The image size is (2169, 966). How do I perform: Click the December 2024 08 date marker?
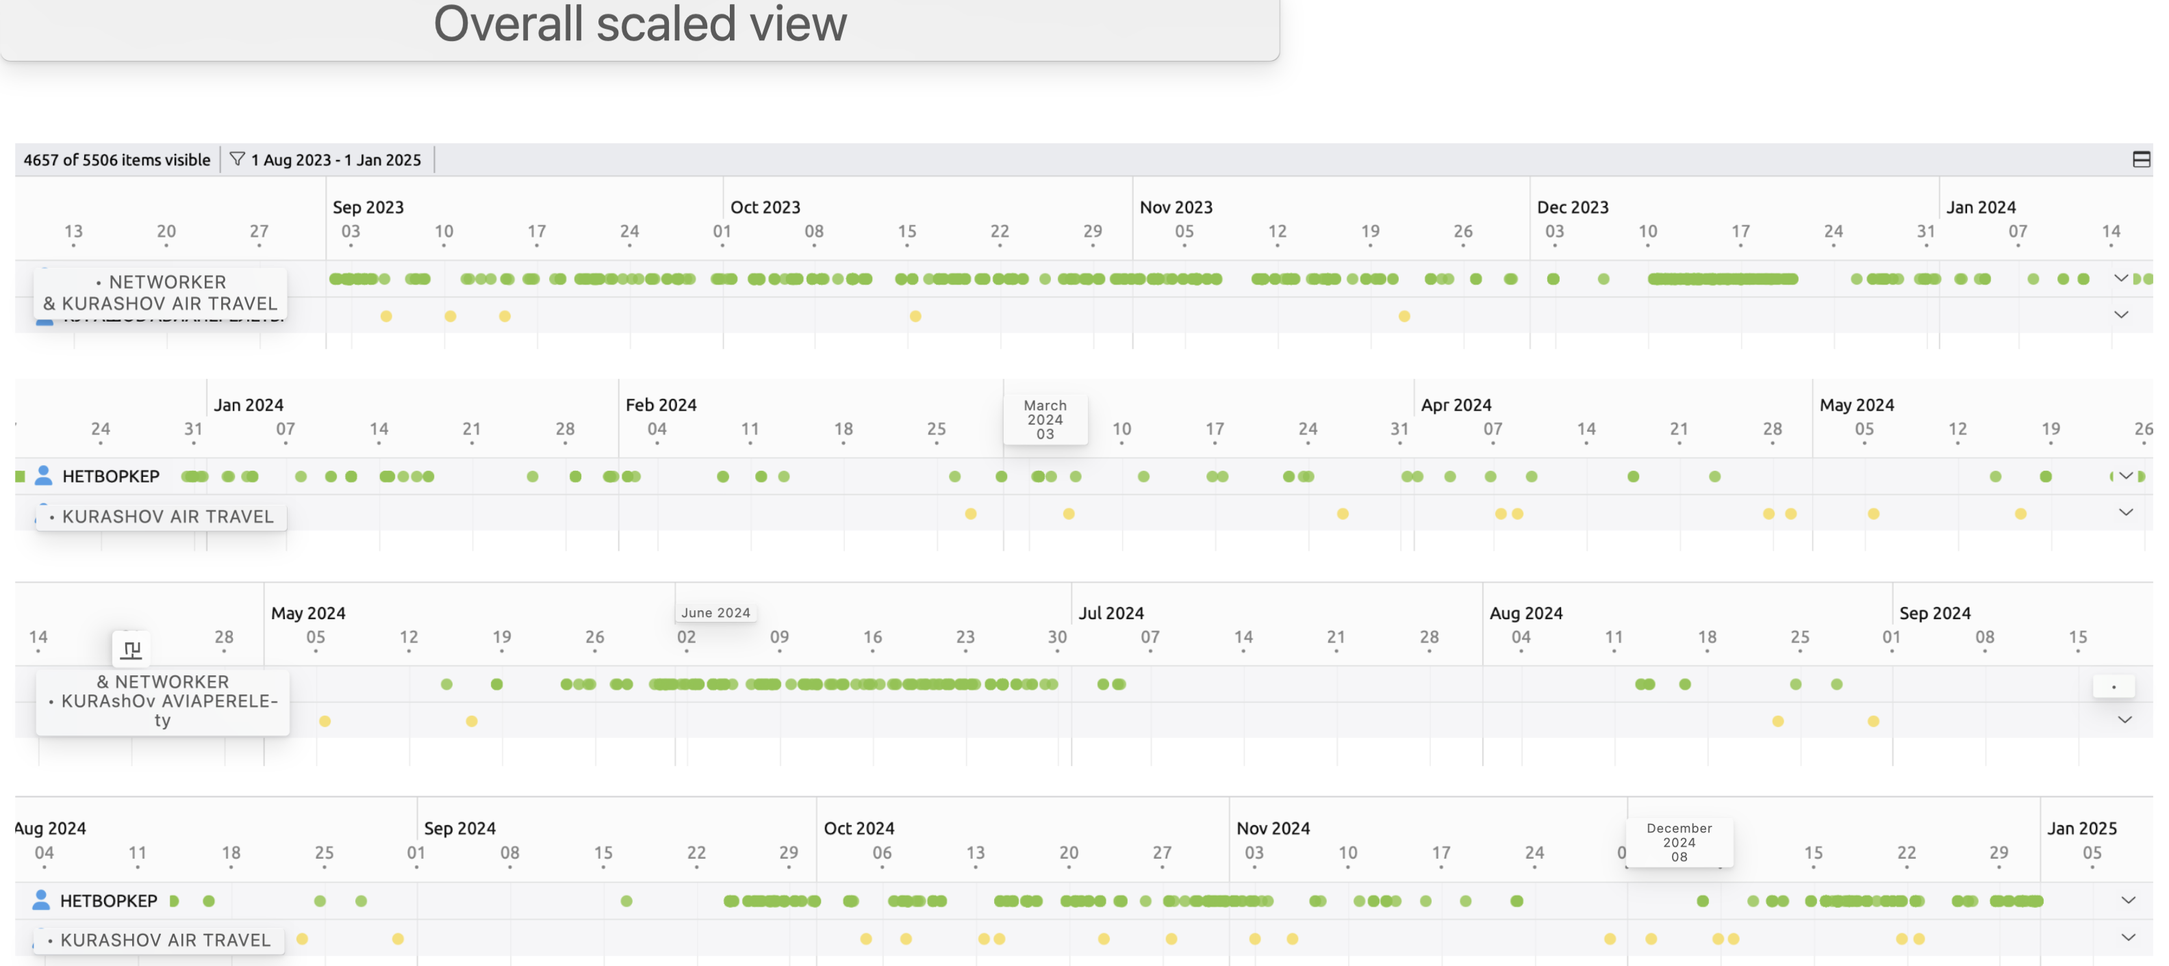(x=1678, y=841)
